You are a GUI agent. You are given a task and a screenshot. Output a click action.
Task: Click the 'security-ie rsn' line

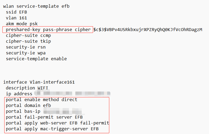[x=26, y=47]
